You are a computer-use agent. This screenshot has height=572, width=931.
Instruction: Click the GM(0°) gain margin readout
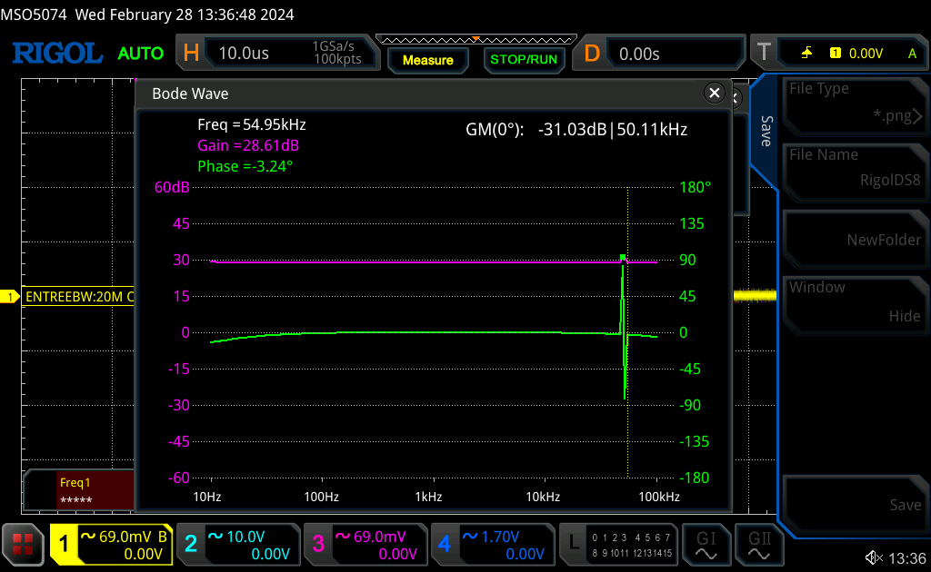pos(576,129)
